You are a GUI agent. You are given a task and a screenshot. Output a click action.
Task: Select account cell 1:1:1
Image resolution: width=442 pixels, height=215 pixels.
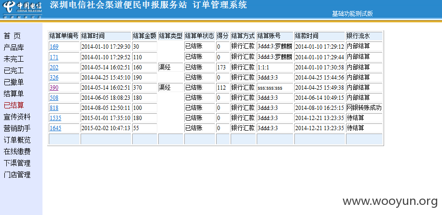[275, 67]
